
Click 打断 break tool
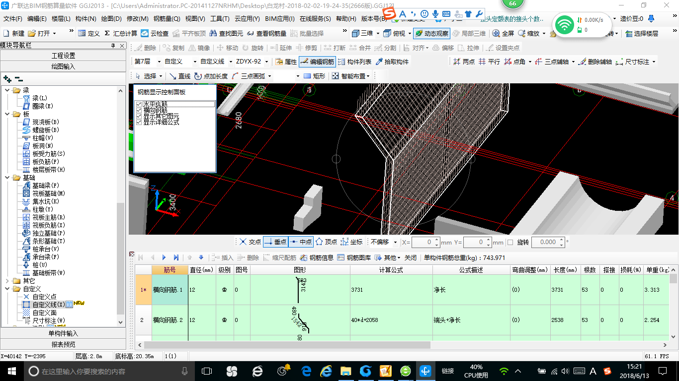(335, 48)
